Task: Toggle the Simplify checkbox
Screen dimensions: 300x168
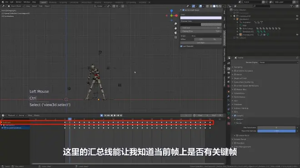Action: [235, 115]
